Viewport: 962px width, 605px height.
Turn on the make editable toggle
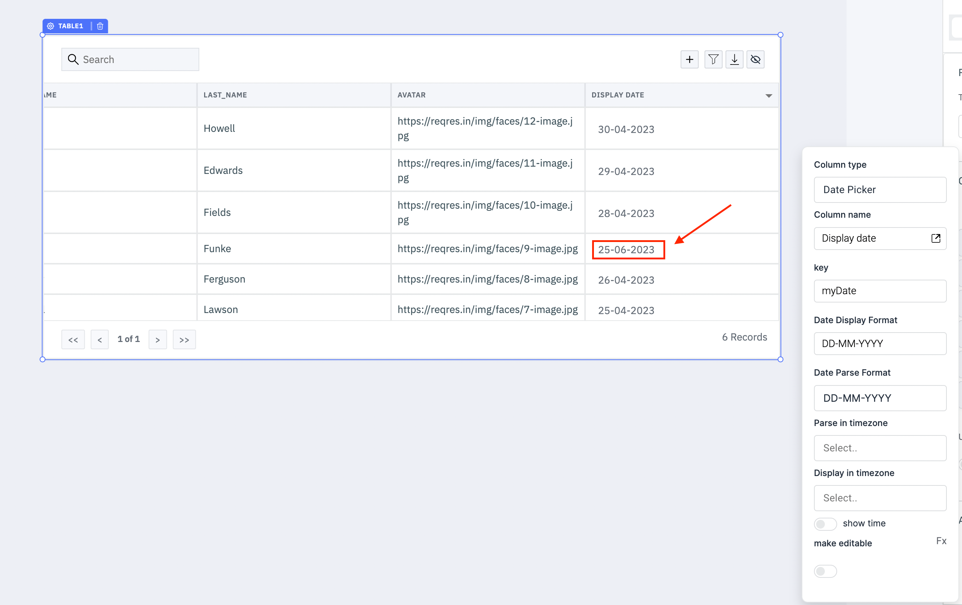[825, 571]
